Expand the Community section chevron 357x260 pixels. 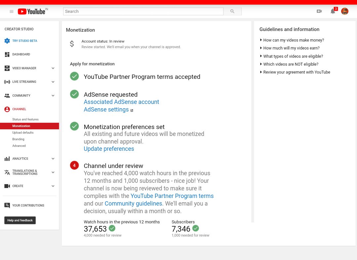53,95
